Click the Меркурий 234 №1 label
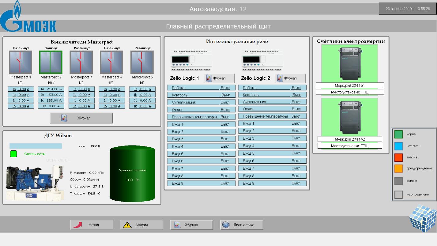Image resolution: width=437 pixels, height=246 pixels. [350, 86]
